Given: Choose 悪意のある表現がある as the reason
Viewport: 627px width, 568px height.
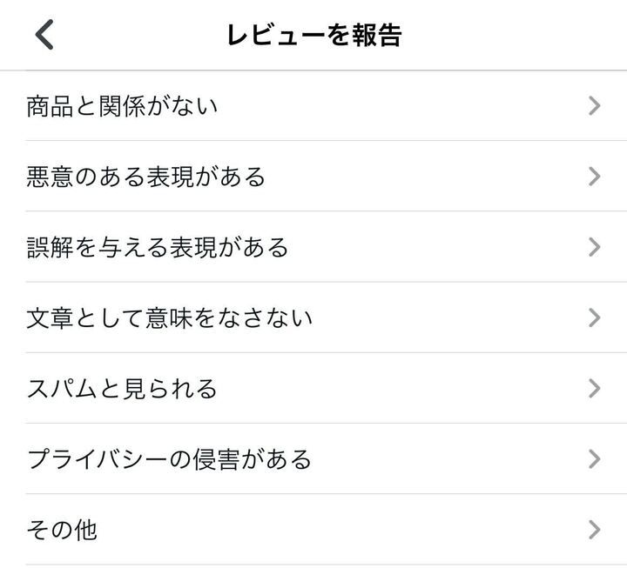Looking at the screenshot, I should tap(146, 177).
